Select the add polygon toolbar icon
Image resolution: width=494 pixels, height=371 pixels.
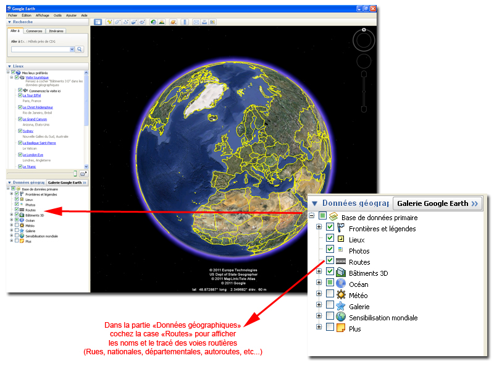(117, 22)
